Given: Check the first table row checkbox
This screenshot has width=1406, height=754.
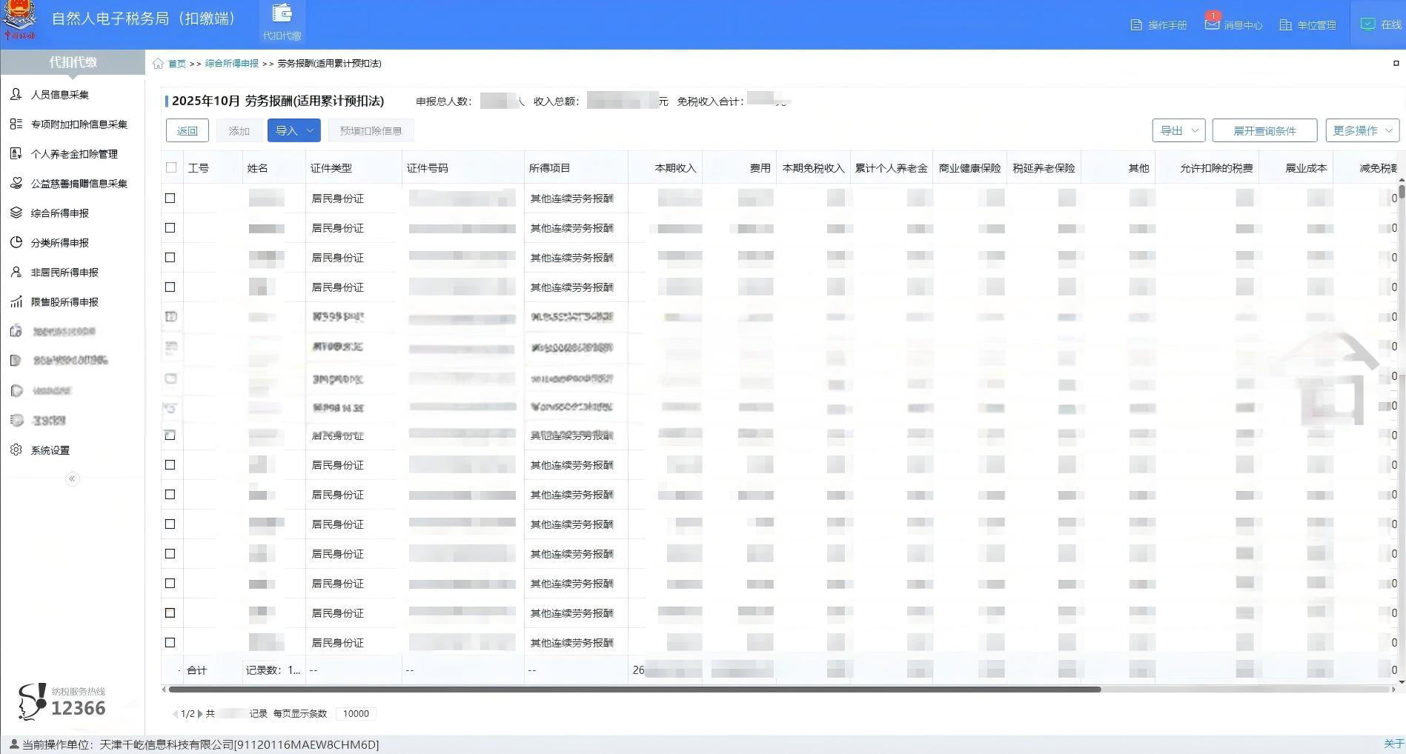Looking at the screenshot, I should click(170, 198).
